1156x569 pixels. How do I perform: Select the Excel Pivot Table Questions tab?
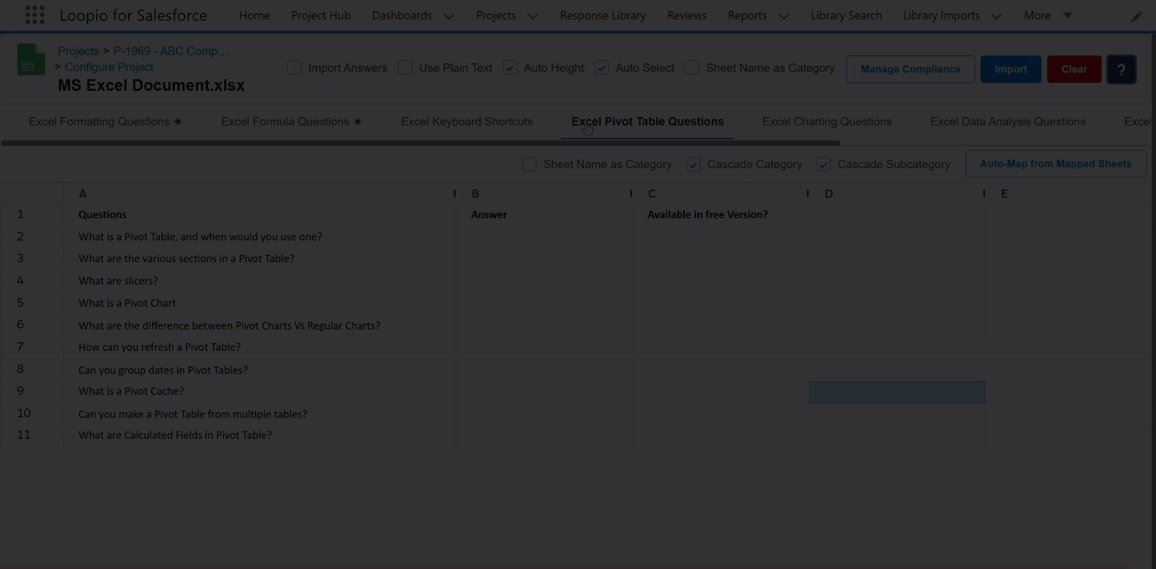click(x=647, y=122)
